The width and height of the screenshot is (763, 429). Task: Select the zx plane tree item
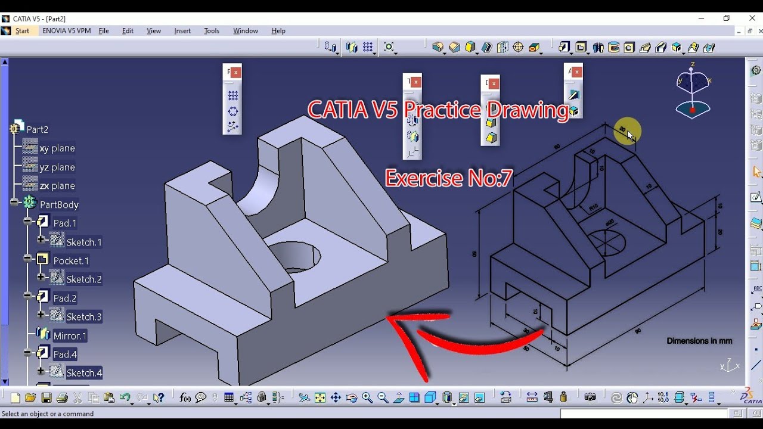(57, 185)
